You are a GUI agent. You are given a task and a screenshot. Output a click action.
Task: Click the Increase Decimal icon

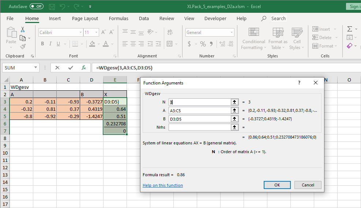tap(222, 44)
